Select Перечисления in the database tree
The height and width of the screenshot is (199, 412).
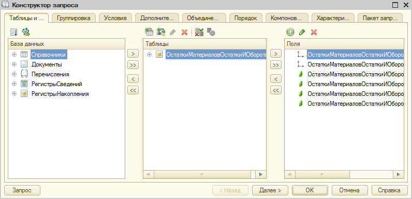click(50, 74)
